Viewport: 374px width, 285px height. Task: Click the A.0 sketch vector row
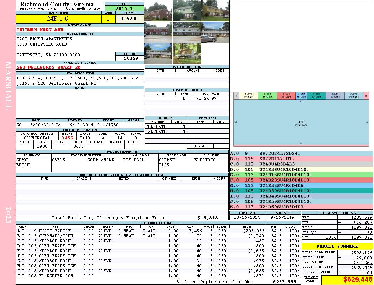[301, 154]
